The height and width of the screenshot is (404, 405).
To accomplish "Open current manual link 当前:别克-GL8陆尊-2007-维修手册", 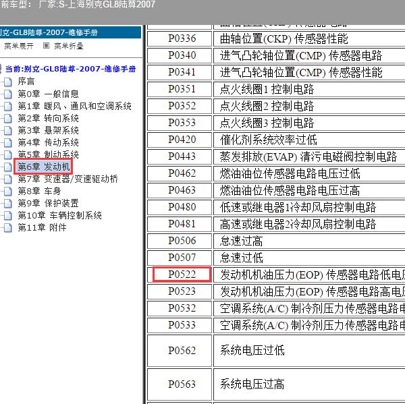I will pyautogui.click(x=70, y=69).
